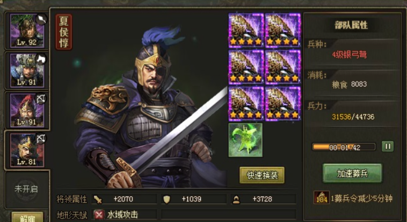Select the bottom-left purple equipment slot
The width and height of the screenshot is (407, 222).
[x=246, y=104]
